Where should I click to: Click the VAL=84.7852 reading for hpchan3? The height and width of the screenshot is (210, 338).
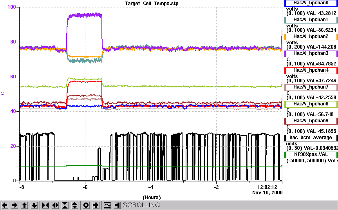[321, 64]
